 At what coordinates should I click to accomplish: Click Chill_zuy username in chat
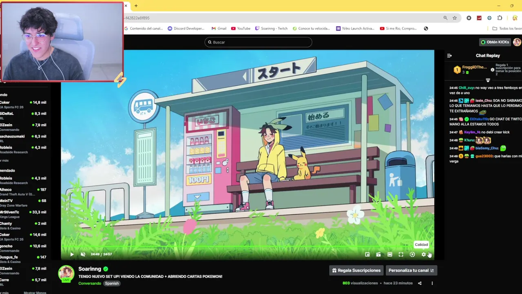(466, 88)
